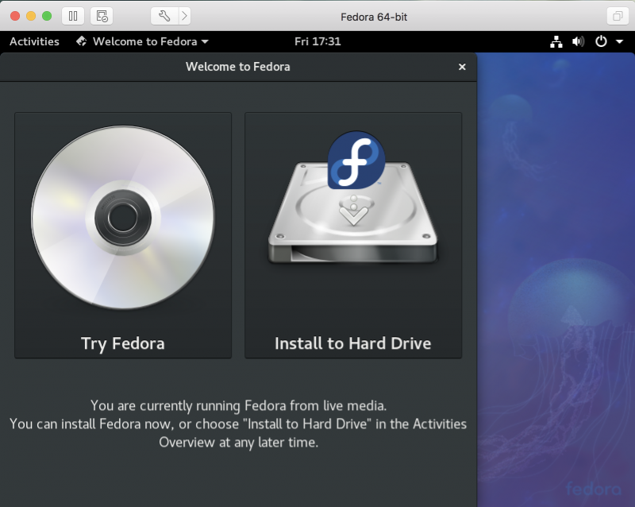Image resolution: width=635 pixels, height=507 pixels.
Task: Choose Install to Hard Drive
Action: (x=352, y=343)
